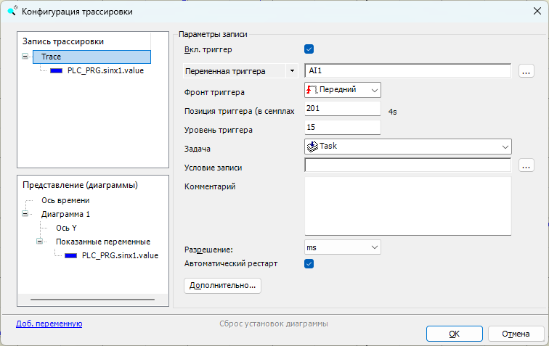549x346 pixels.
Task: Disable the Вкл. триггер checkbox
Action: [309, 49]
